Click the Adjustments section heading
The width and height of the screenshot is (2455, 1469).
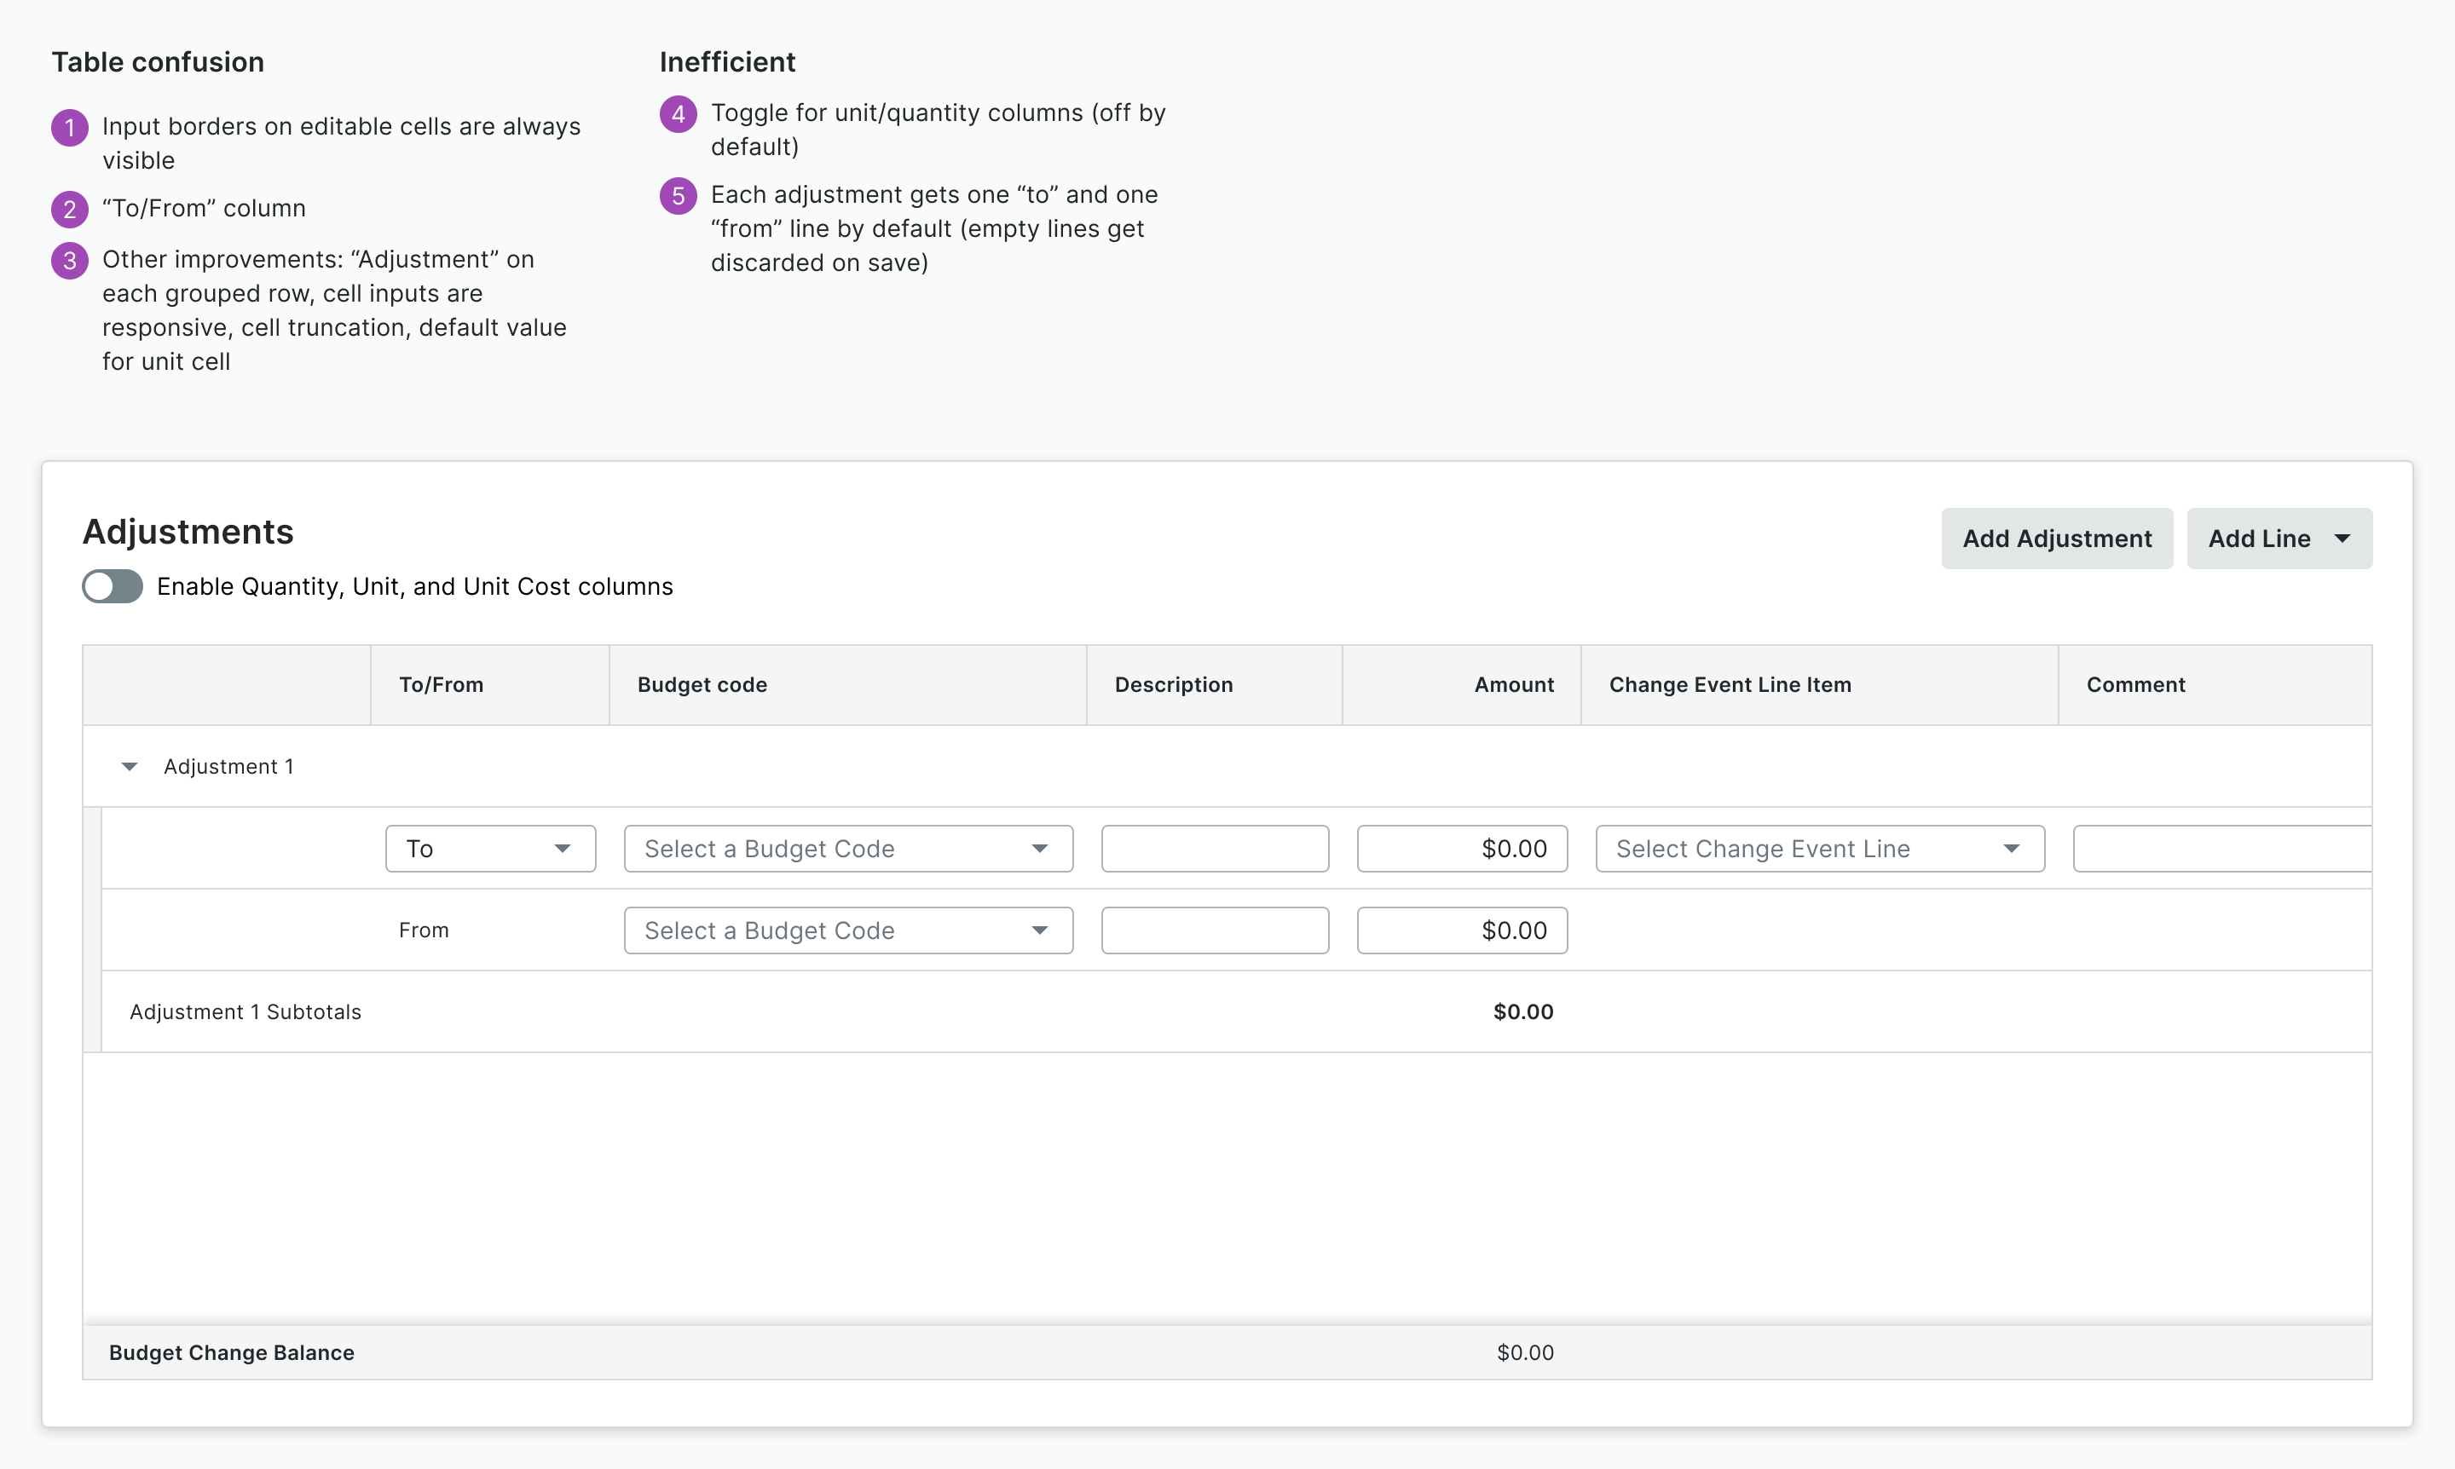pyautogui.click(x=188, y=533)
